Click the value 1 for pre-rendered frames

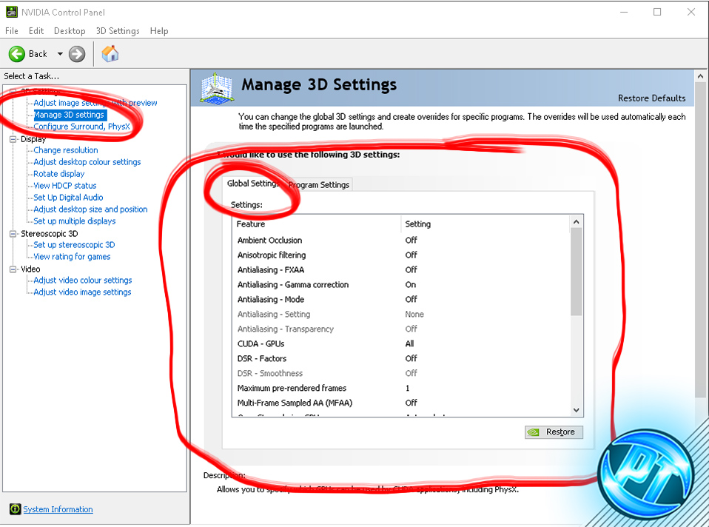[x=407, y=388]
